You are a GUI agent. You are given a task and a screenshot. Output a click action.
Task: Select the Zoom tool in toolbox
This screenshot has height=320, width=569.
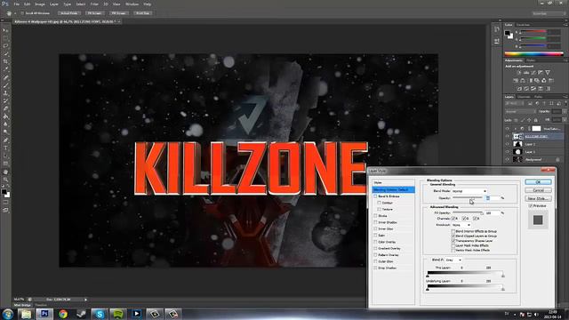(5, 180)
